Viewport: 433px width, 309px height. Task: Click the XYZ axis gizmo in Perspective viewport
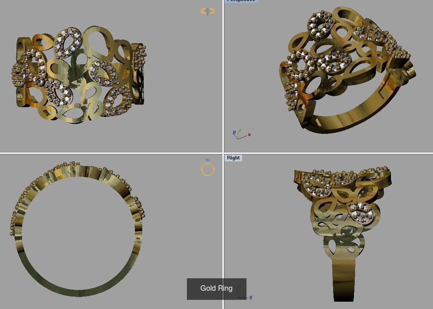(x=241, y=134)
